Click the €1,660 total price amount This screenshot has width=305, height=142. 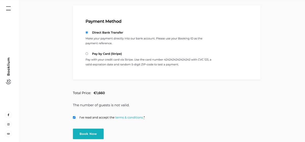[x=99, y=93]
